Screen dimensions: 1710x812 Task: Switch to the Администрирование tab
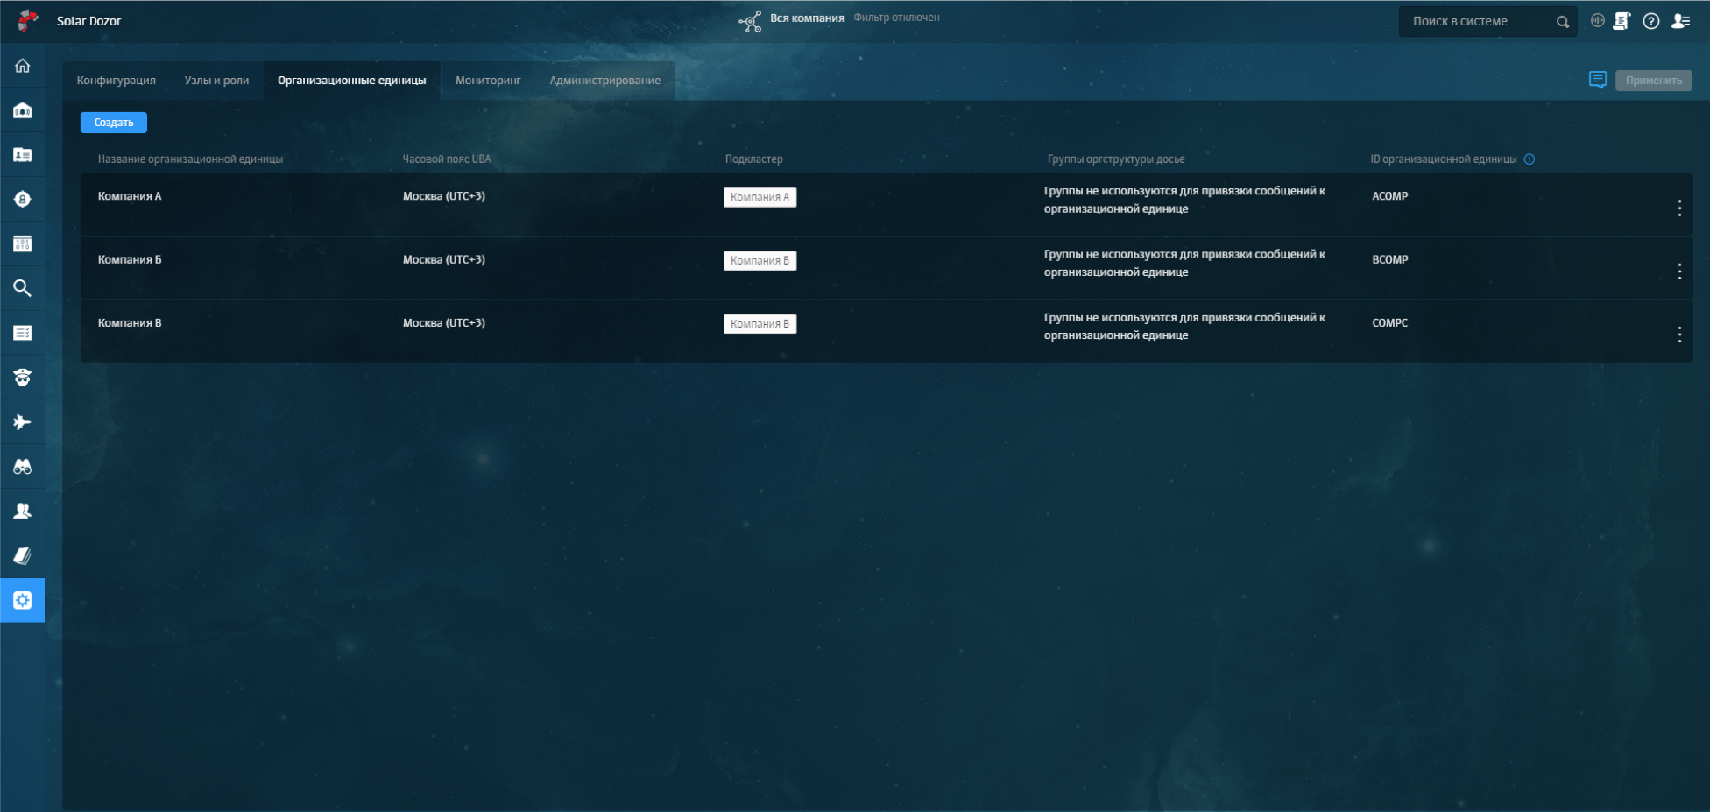pos(605,81)
